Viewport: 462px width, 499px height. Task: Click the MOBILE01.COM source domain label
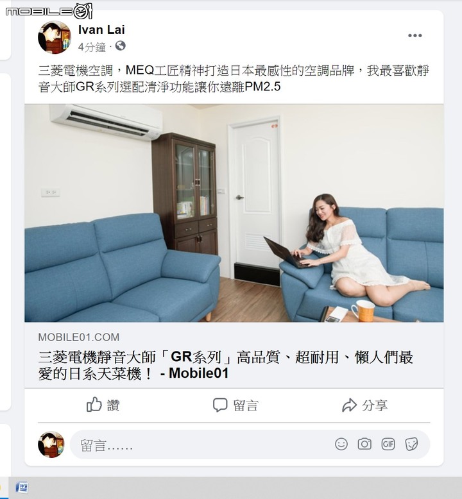79,337
